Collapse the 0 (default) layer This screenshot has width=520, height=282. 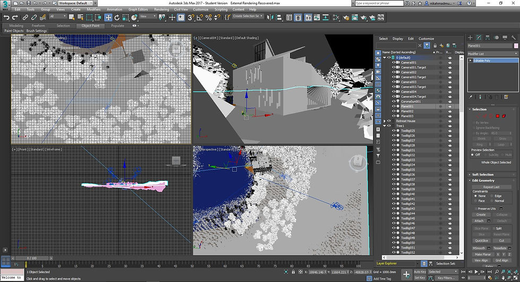click(x=385, y=57)
